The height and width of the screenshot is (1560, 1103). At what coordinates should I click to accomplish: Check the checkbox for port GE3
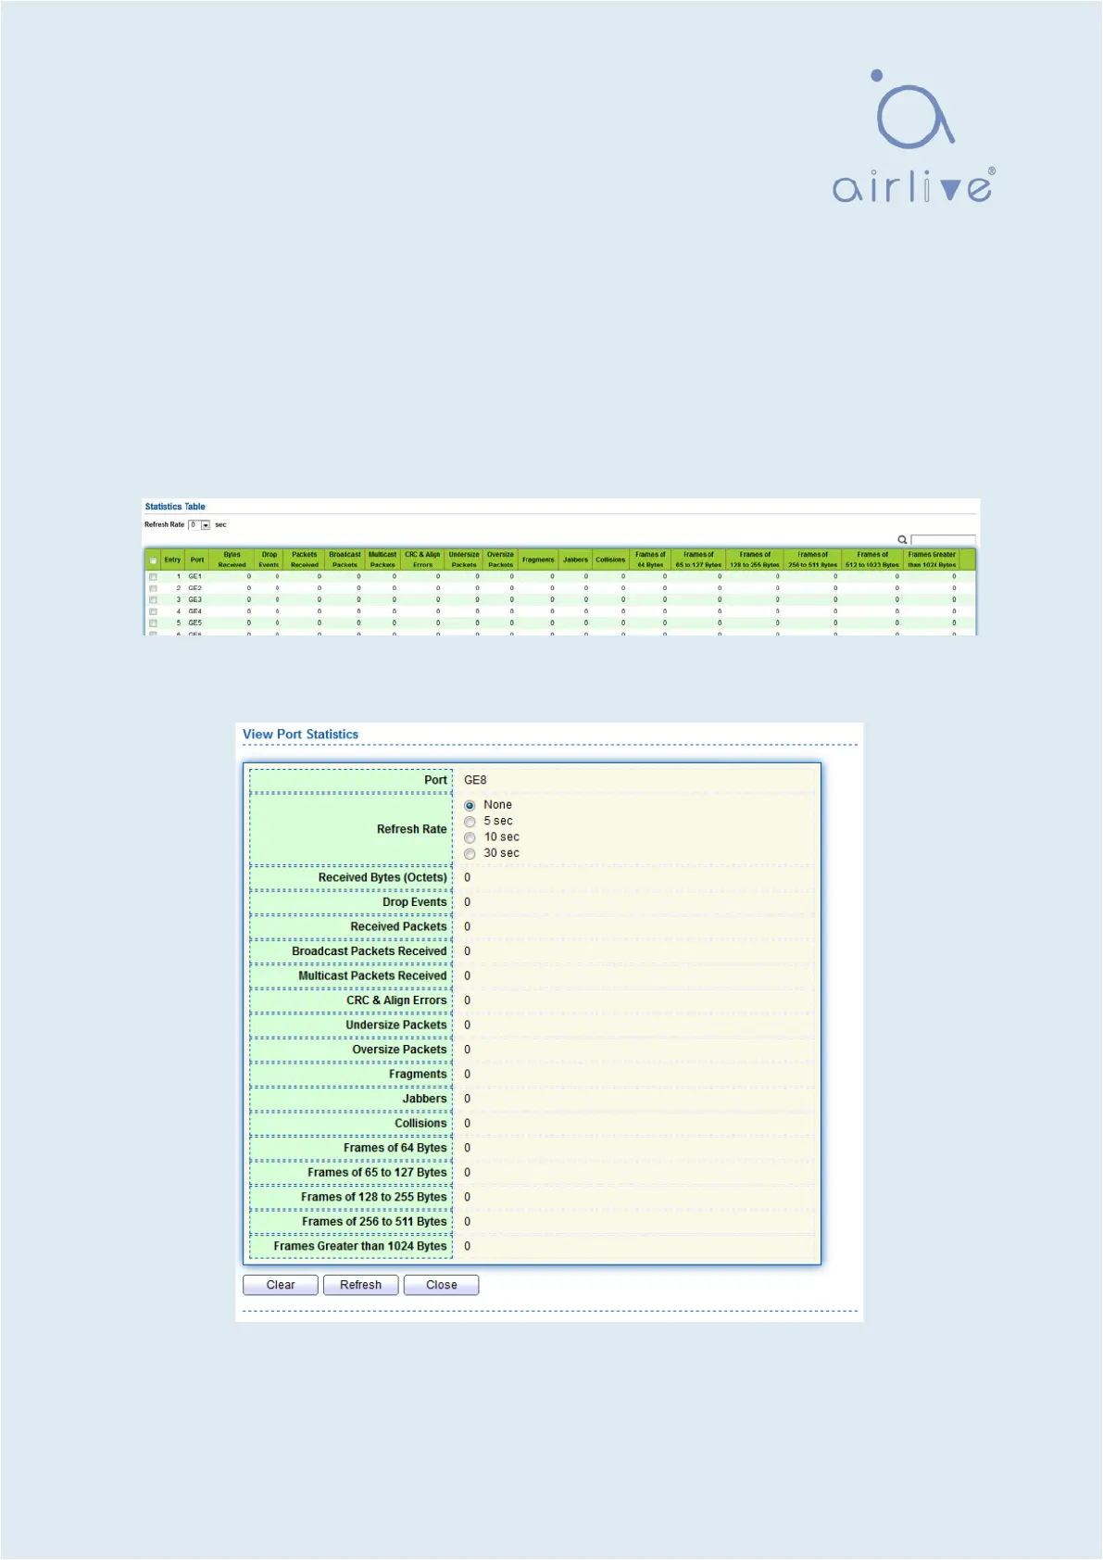(x=154, y=600)
